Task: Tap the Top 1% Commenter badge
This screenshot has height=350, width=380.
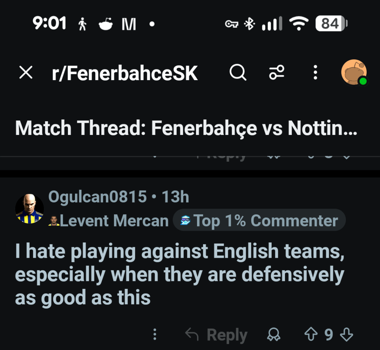Action: (x=259, y=220)
